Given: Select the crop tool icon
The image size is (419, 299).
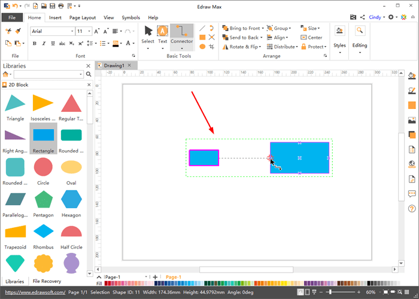Looking at the screenshot, I should [212, 47].
